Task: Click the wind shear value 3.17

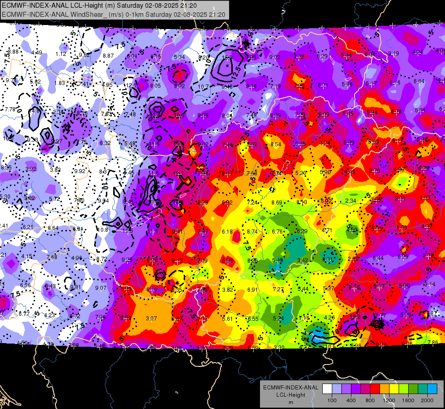Action: click(x=379, y=287)
